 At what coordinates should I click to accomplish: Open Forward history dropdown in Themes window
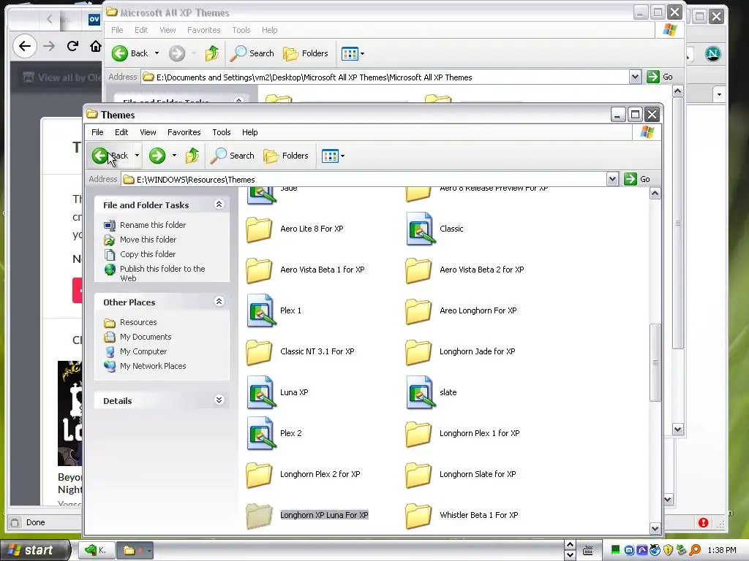[174, 156]
